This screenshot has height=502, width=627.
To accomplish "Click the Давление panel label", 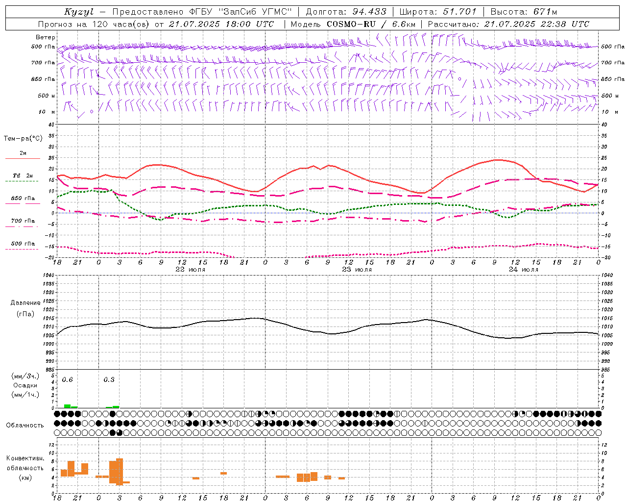I will 25,303.
